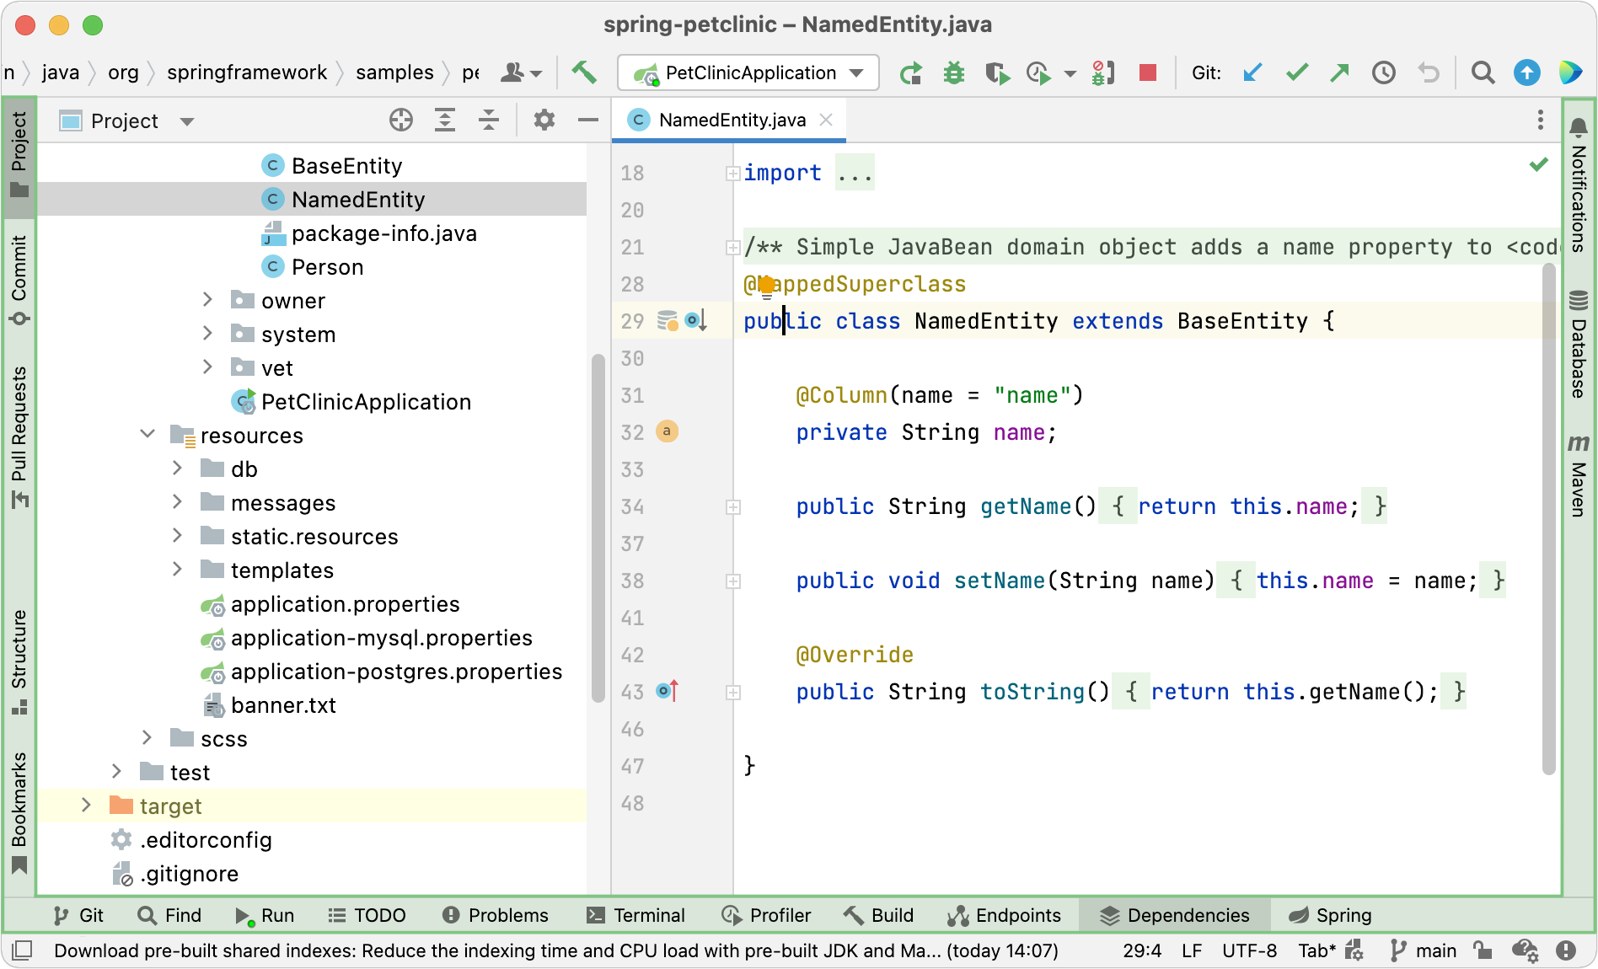
Task: Open the Attach debugger icon in toolbar
Action: point(1102,73)
